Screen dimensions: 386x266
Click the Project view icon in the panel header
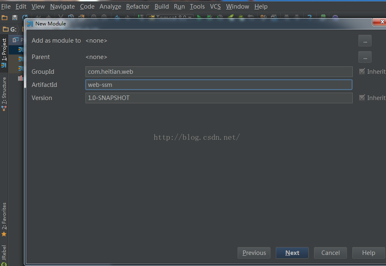pyautogui.click(x=16, y=40)
